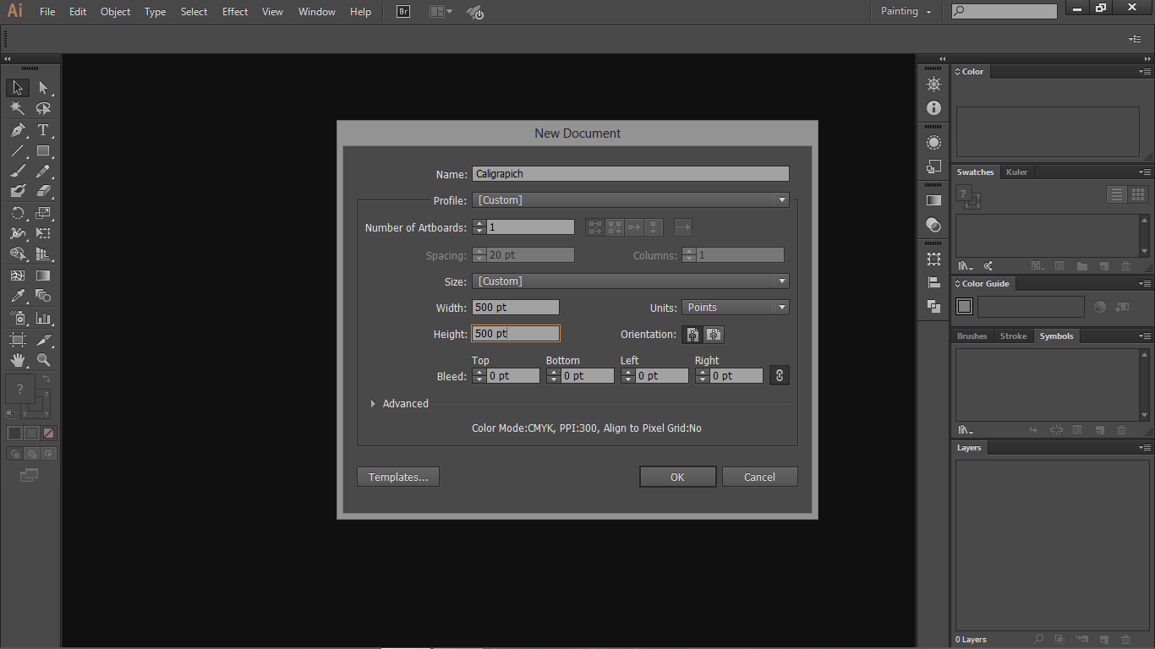Select the Selection tool arrow
The width and height of the screenshot is (1155, 649).
click(x=18, y=88)
